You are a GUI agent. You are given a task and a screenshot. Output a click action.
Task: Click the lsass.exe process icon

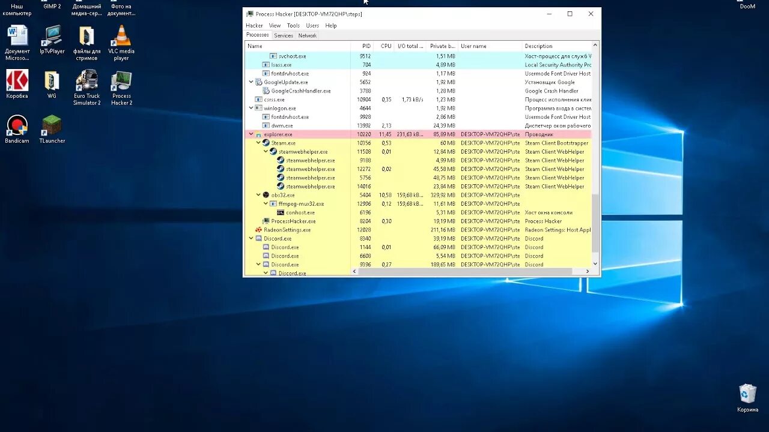266,65
